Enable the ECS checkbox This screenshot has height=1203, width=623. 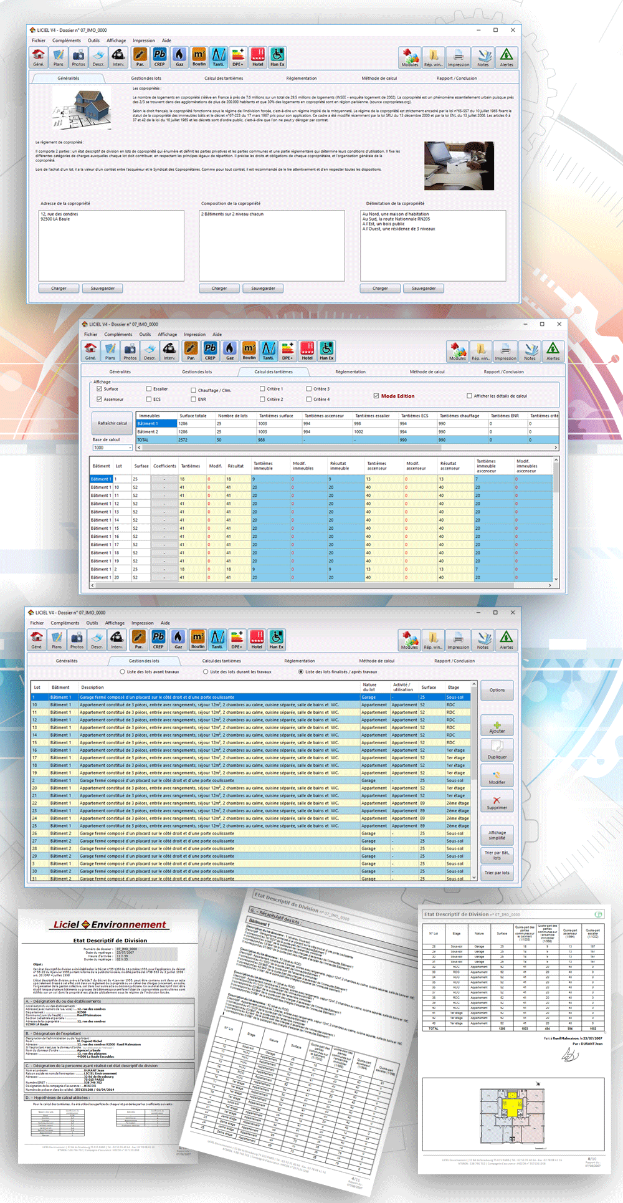point(149,400)
